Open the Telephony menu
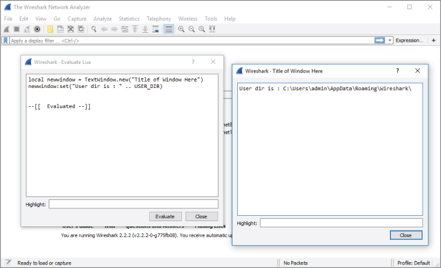Viewport: 441px width, 268px height. pyautogui.click(x=159, y=19)
